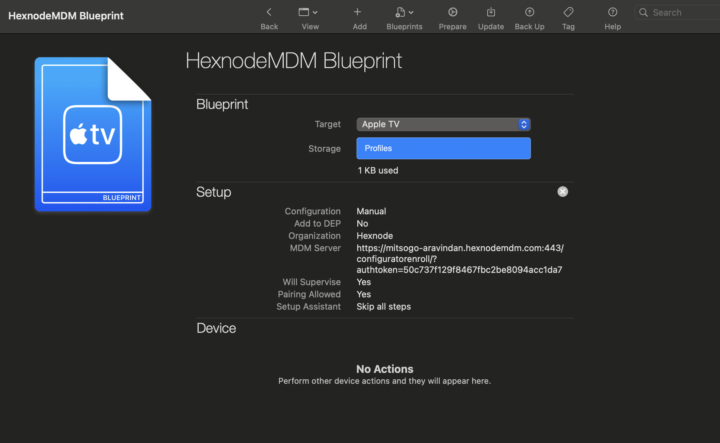Open the Blueprints toolbar icon
This screenshot has width=720, height=443.
click(400, 12)
